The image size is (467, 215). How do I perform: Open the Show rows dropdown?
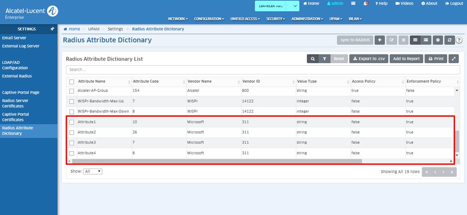(93, 171)
